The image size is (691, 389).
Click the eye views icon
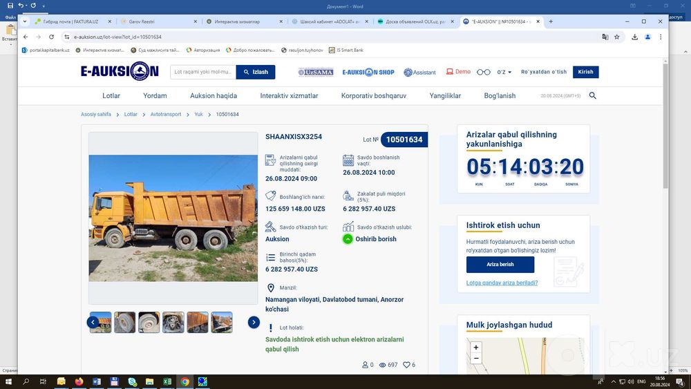(x=383, y=365)
